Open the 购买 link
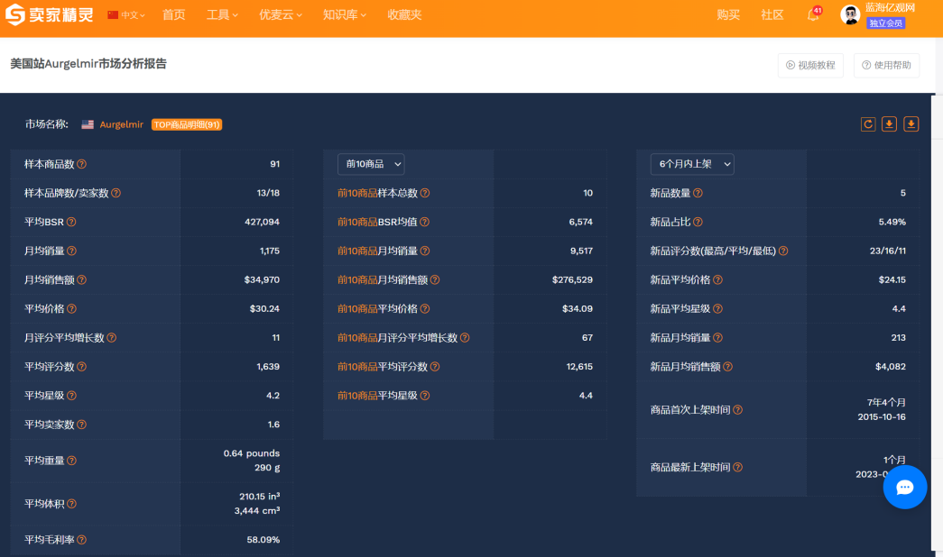The height and width of the screenshot is (557, 943). (x=728, y=15)
